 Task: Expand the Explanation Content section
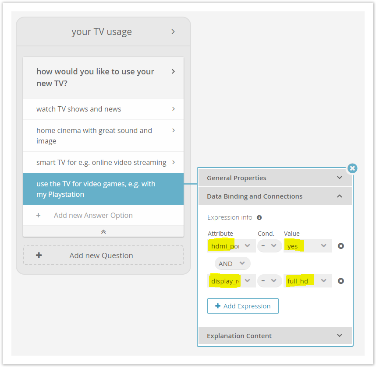[275, 336]
